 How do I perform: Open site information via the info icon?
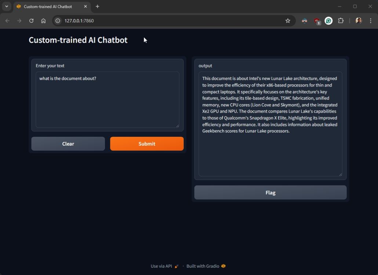[x=57, y=21]
